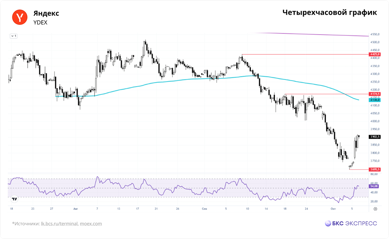Open chart settings gear at axis corner
The width and height of the screenshot is (389, 239).
click(375, 209)
